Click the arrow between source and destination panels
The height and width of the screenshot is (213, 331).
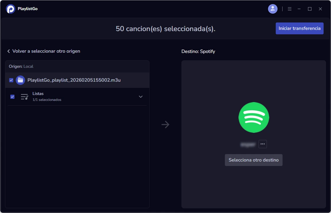[x=165, y=125]
